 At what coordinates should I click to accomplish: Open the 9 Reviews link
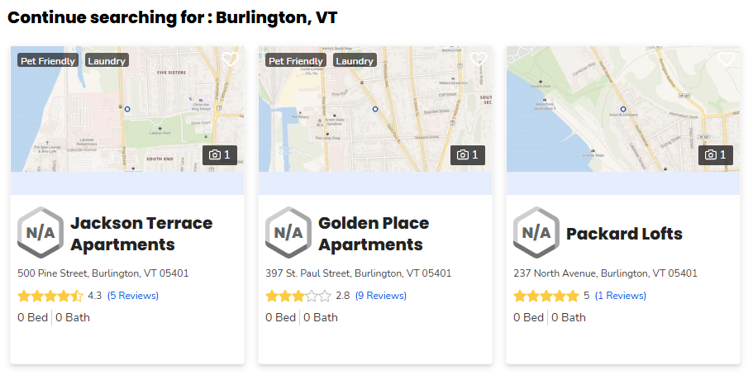tap(381, 296)
